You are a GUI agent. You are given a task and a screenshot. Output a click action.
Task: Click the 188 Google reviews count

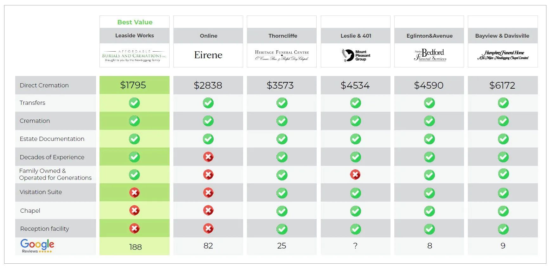click(135, 247)
